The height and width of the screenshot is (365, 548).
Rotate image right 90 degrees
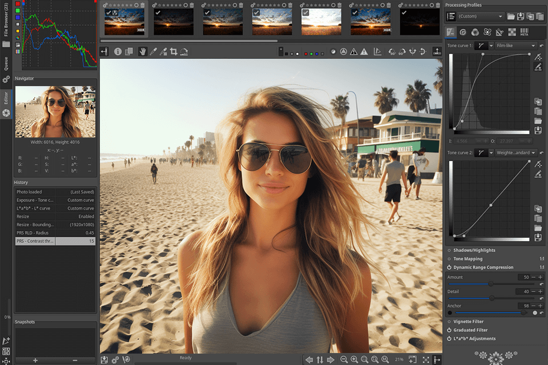pyautogui.click(x=402, y=52)
